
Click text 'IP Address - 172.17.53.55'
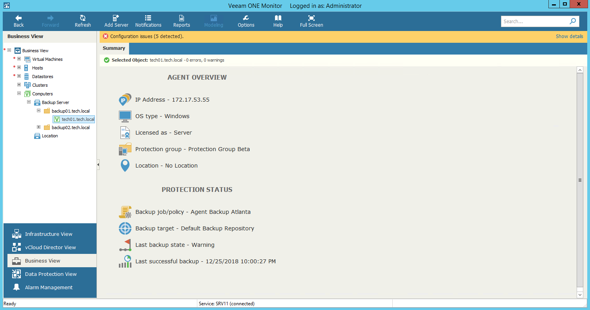click(x=172, y=100)
